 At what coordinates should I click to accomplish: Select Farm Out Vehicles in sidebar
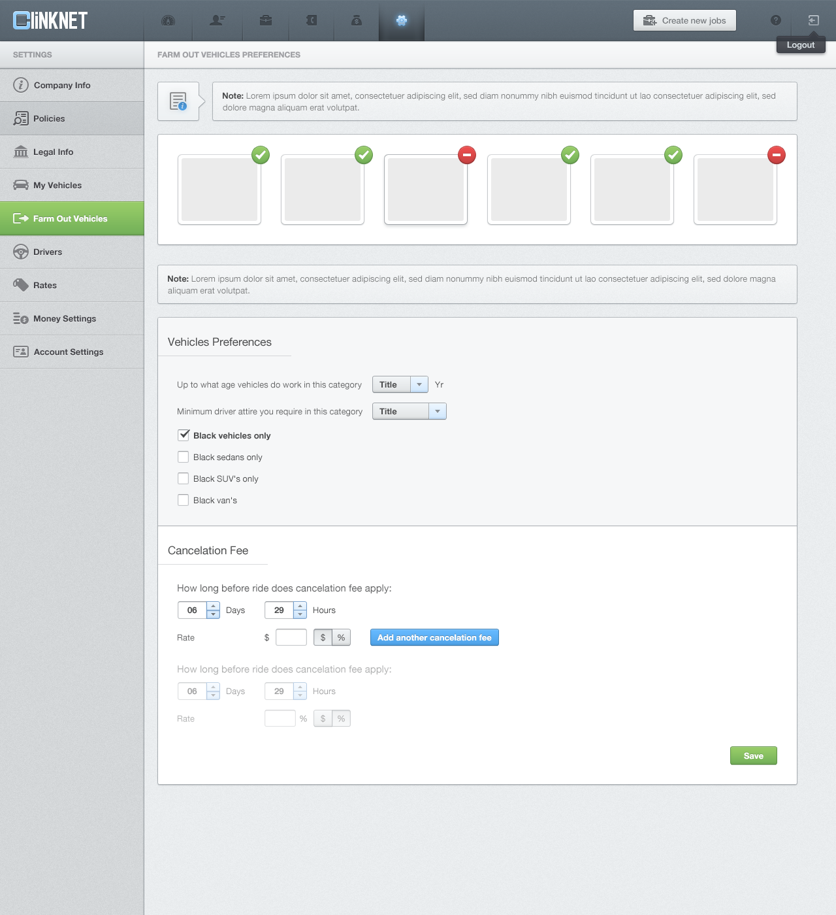coord(72,218)
